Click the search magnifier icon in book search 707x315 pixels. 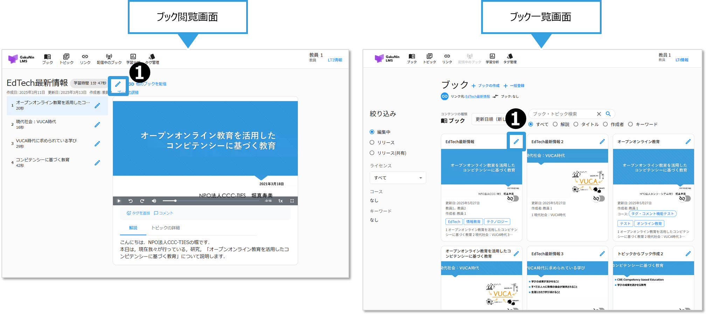pyautogui.click(x=608, y=114)
